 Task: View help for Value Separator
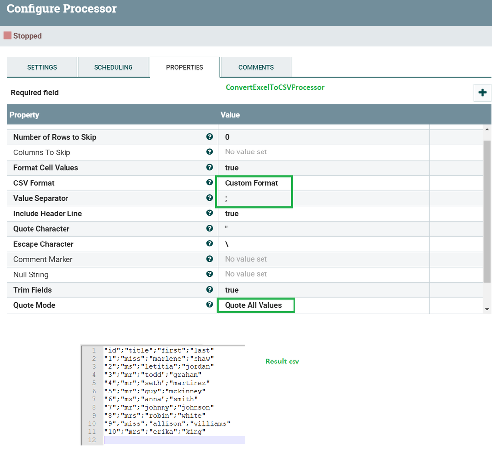pyautogui.click(x=210, y=198)
